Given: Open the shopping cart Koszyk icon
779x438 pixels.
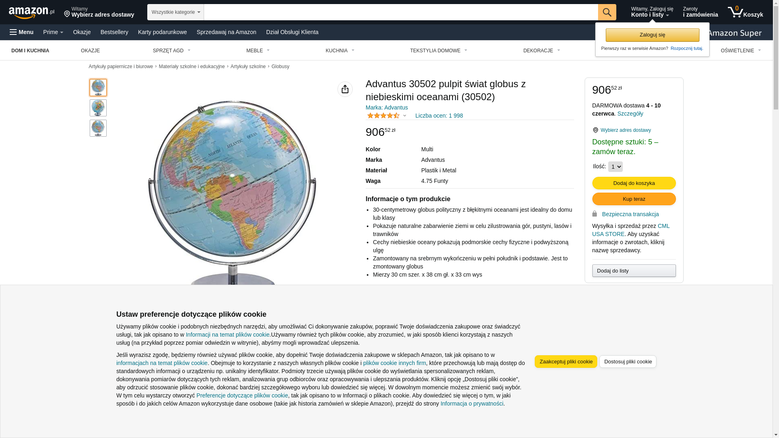Looking at the screenshot, I should click(745, 12).
